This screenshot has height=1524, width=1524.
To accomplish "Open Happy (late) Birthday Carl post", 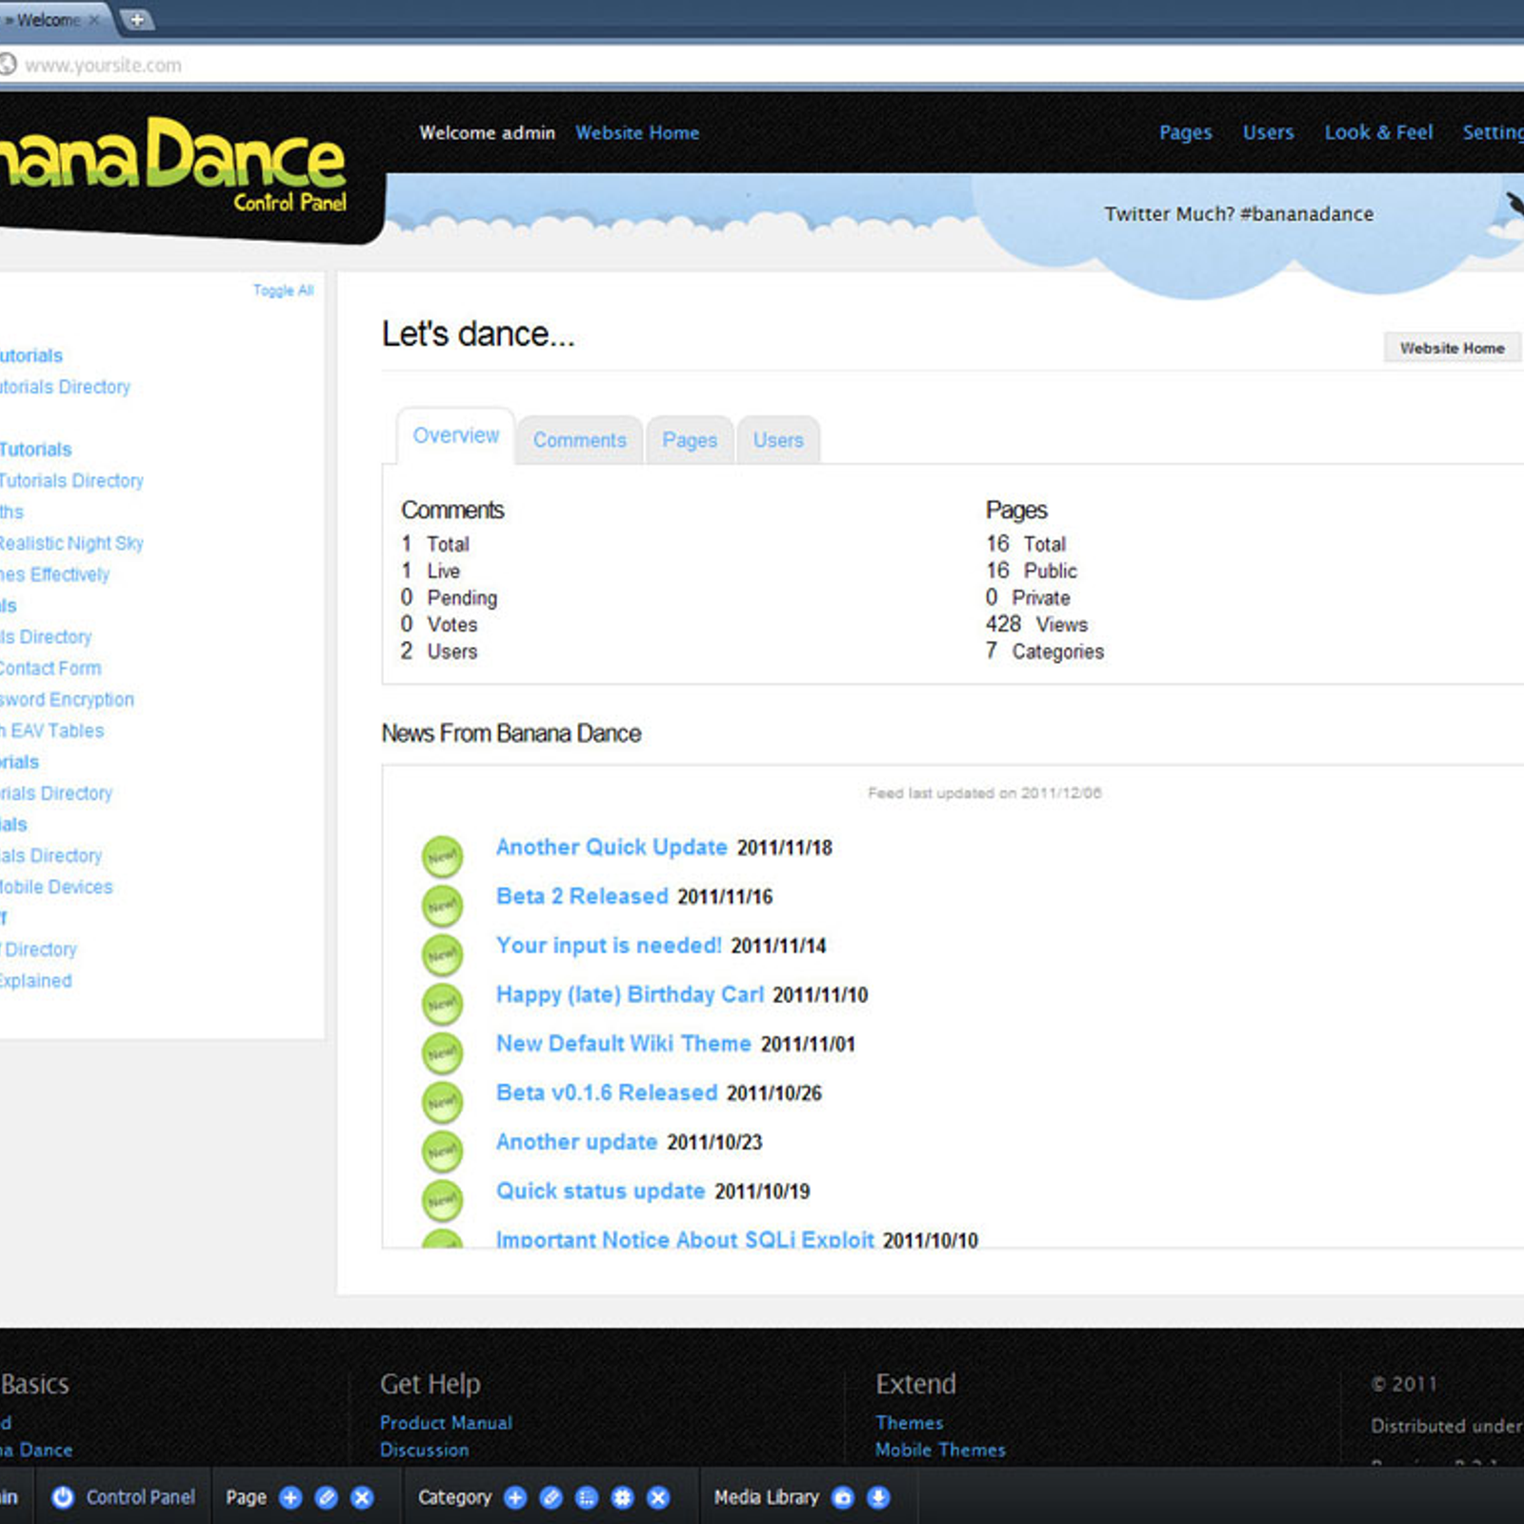I will coord(630,994).
